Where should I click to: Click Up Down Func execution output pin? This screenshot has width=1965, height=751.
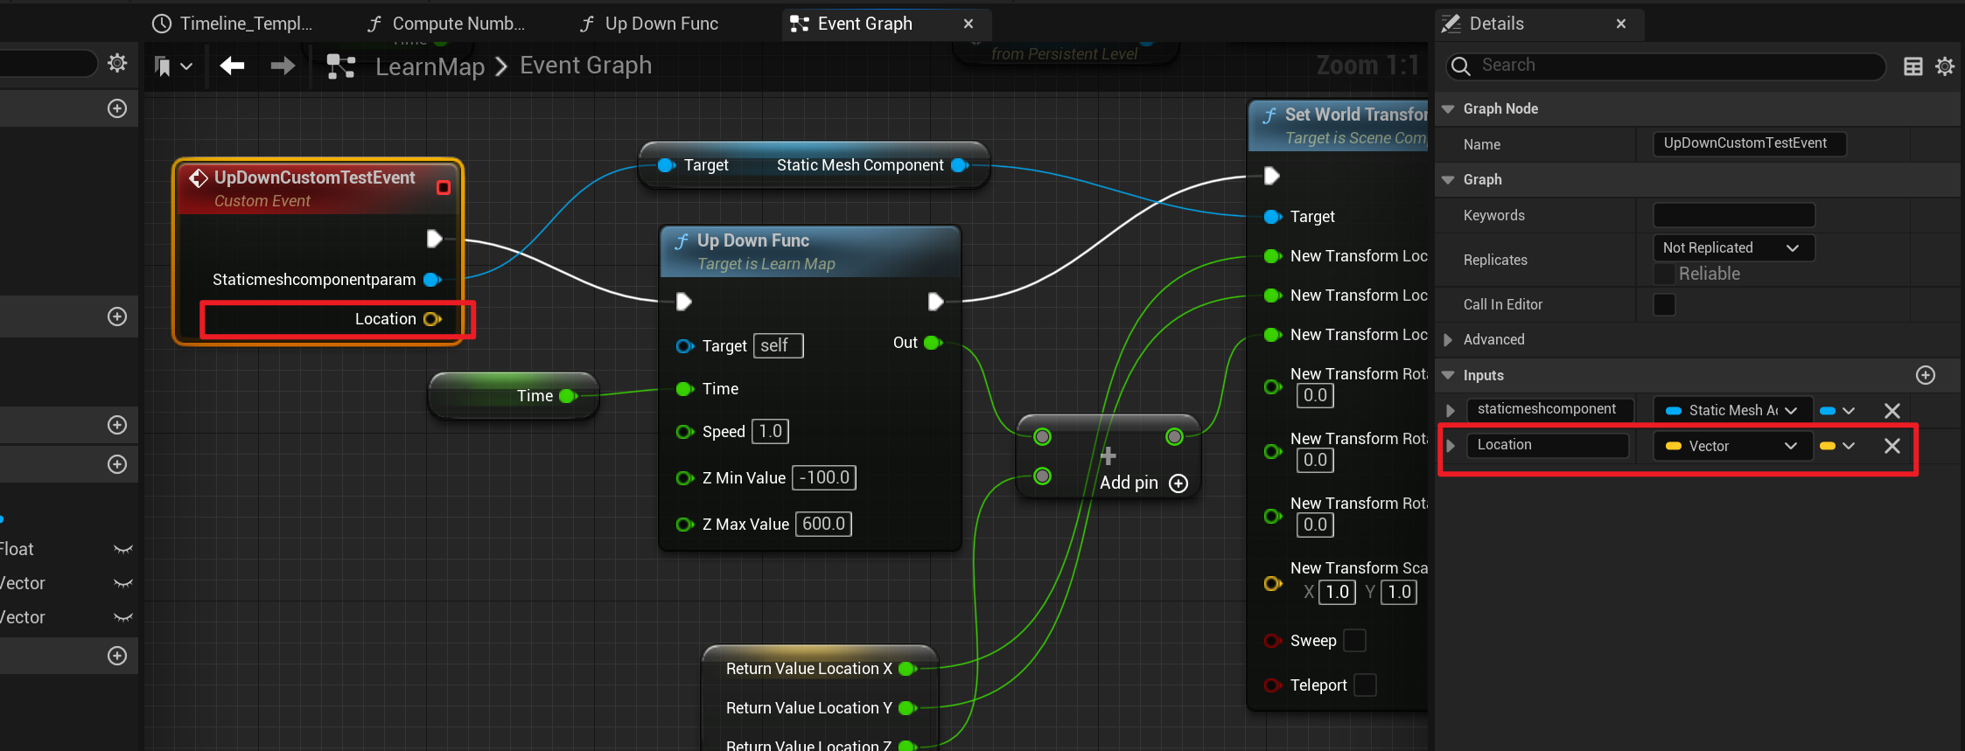(935, 302)
